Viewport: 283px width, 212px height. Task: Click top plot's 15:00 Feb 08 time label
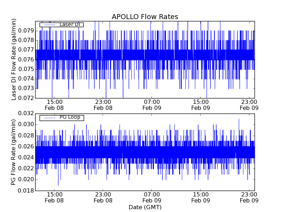54,105
